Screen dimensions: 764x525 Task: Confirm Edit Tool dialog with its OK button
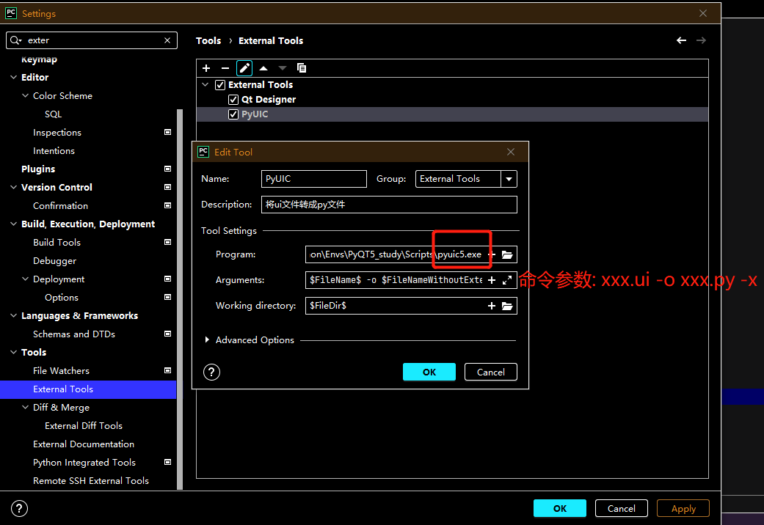coord(429,372)
